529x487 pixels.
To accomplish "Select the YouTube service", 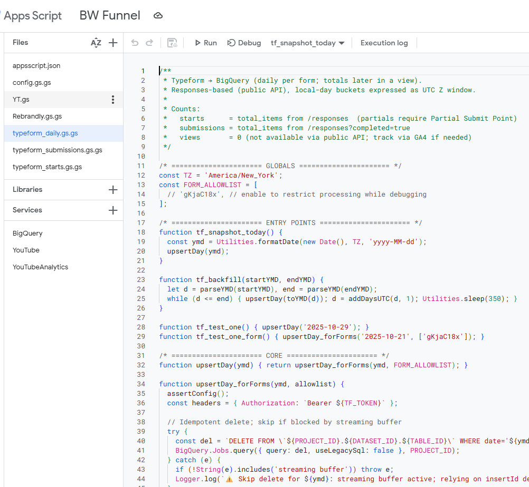I will point(63,250).
